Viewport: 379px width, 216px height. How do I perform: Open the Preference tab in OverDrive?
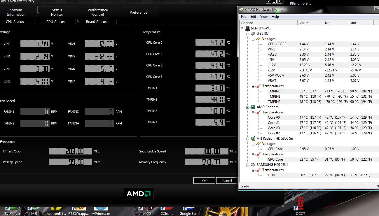[x=139, y=12]
